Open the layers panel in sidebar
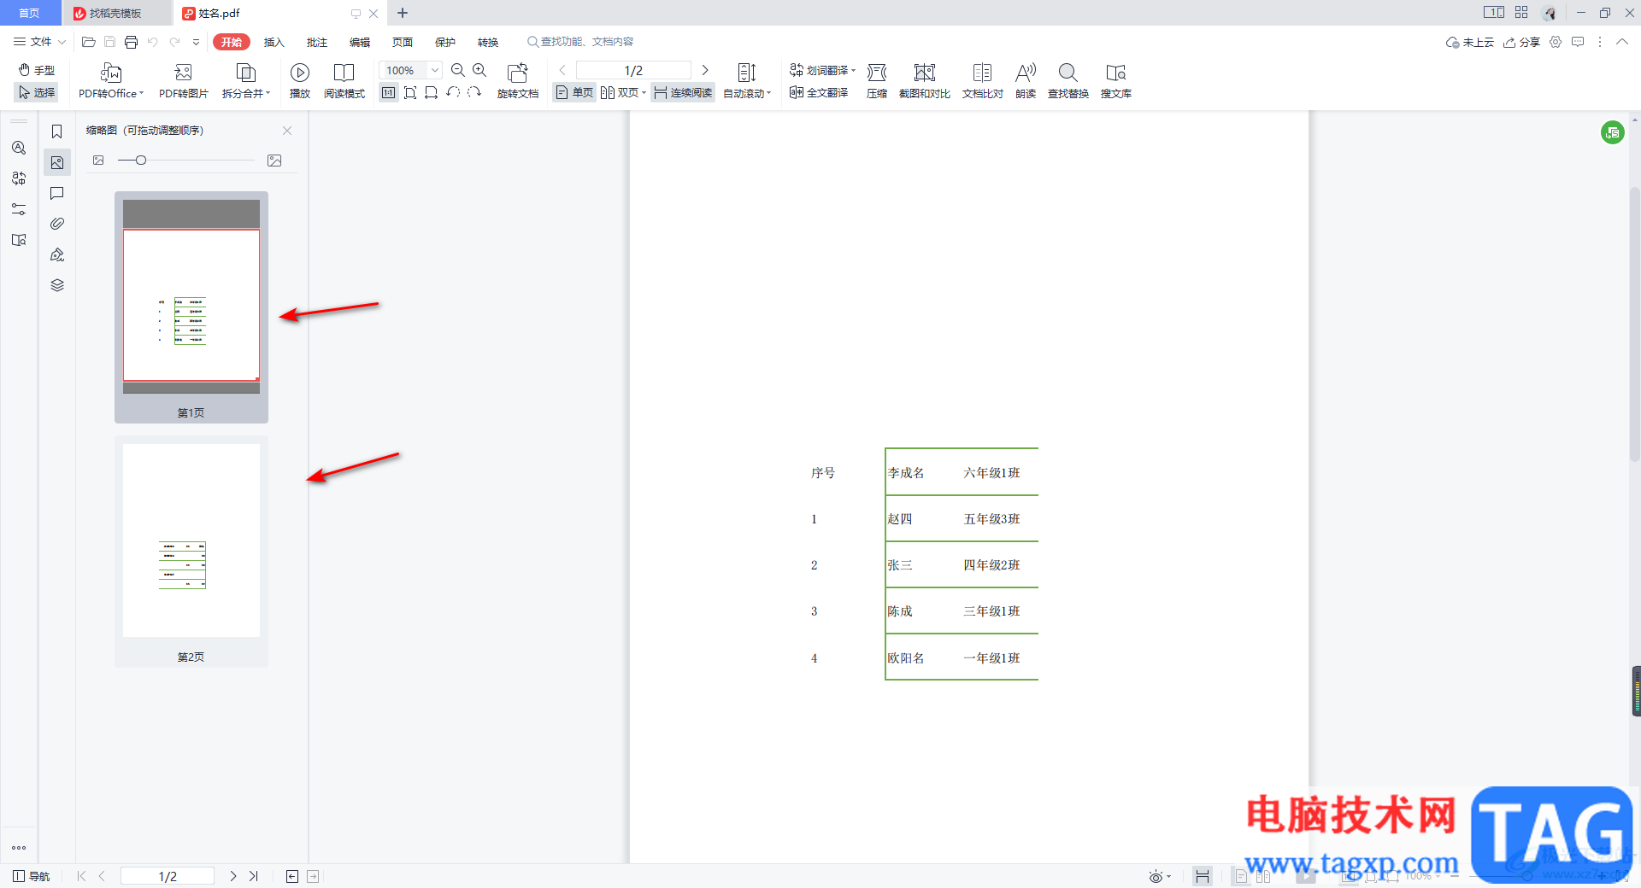Image resolution: width=1641 pixels, height=888 pixels. 57,285
